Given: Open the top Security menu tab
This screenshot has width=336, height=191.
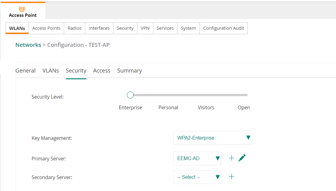Looking at the screenshot, I should coord(125,28).
